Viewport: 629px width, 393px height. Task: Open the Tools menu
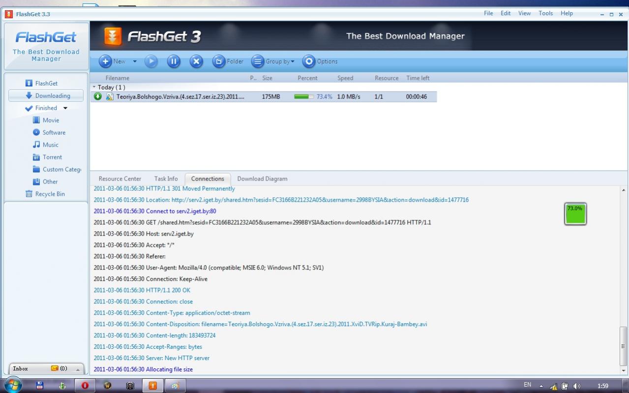pyautogui.click(x=545, y=13)
